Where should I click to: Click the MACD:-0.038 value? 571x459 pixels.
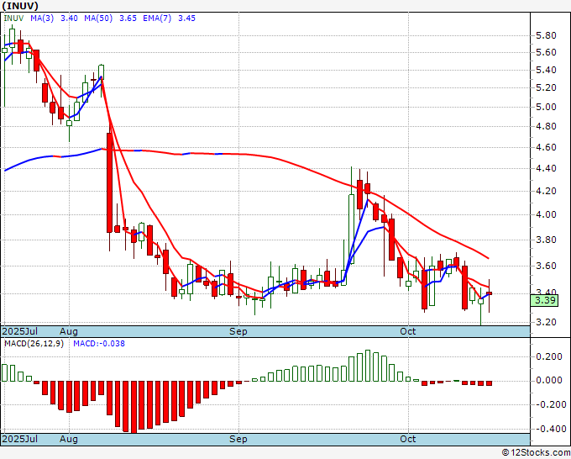click(x=99, y=344)
